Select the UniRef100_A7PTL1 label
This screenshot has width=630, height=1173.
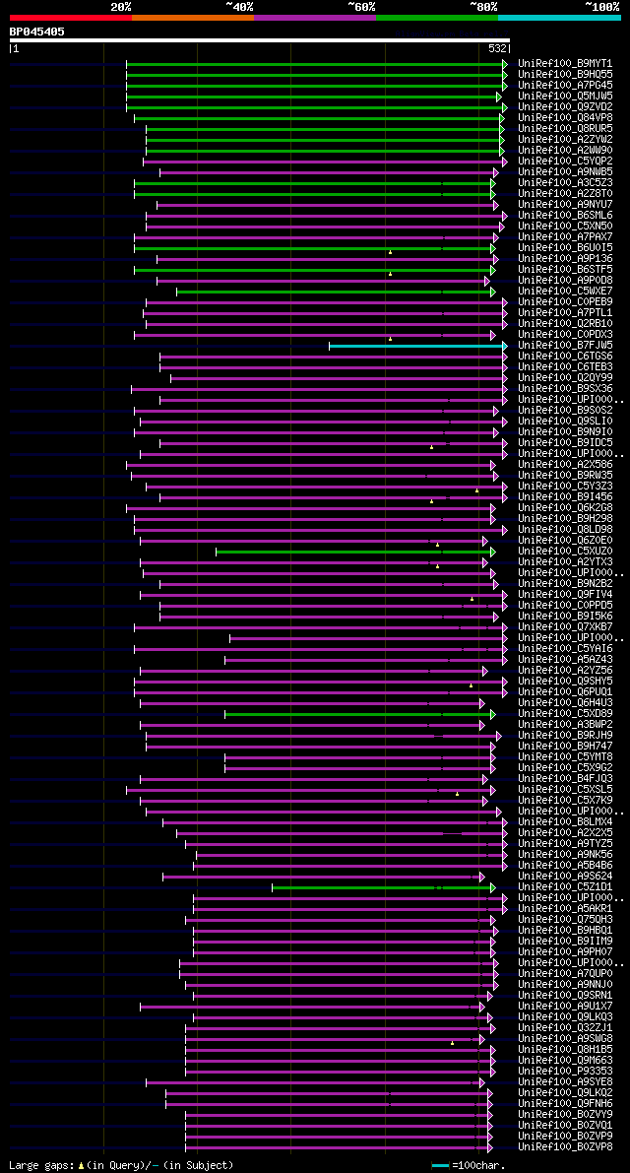[565, 313]
